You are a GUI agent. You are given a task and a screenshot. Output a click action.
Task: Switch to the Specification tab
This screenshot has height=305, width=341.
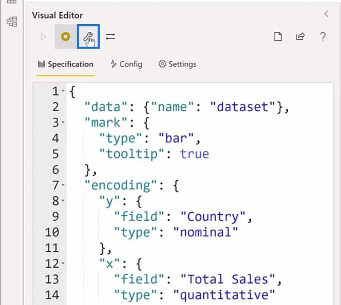click(66, 64)
